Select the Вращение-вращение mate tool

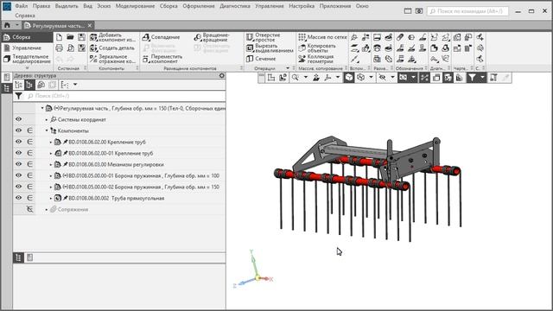point(213,37)
